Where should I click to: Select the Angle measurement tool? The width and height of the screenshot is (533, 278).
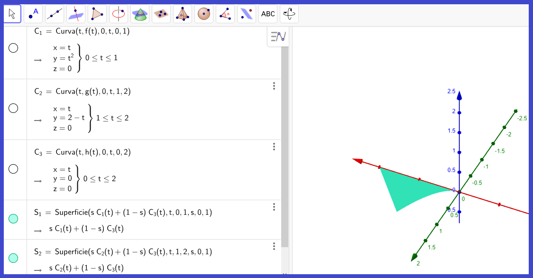(x=225, y=14)
